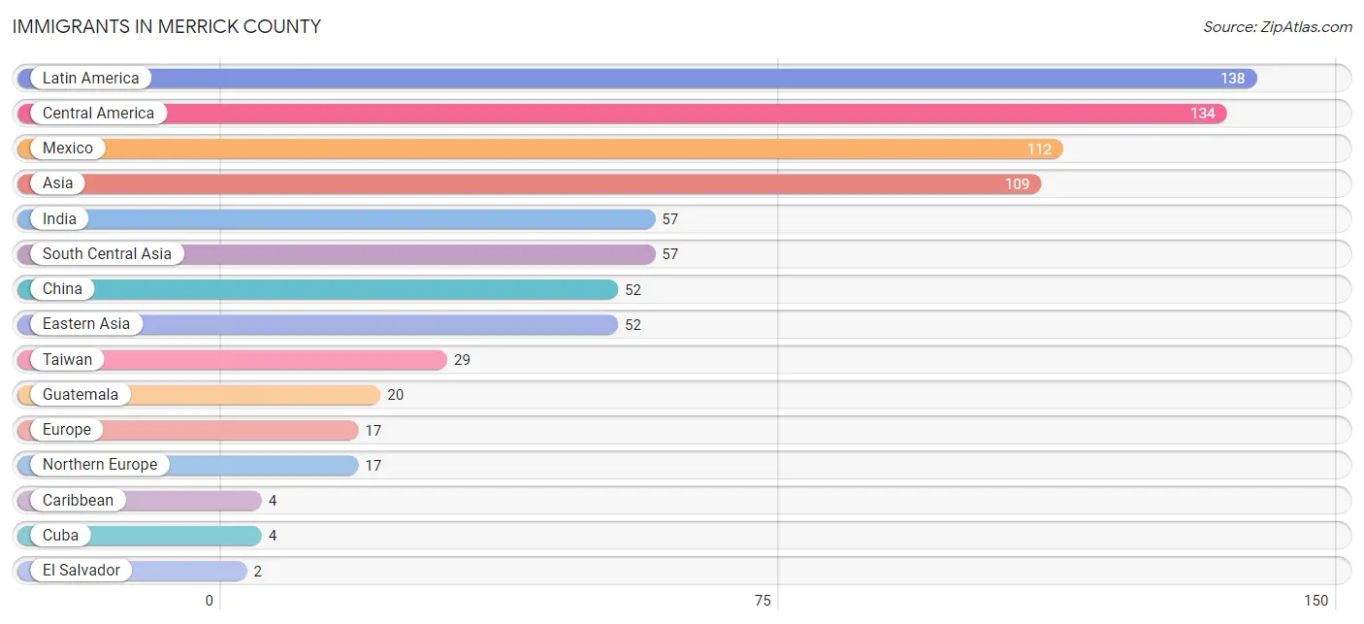Click the Asia bar value 109
The height and width of the screenshot is (624, 1364).
pyautogui.click(x=1017, y=184)
